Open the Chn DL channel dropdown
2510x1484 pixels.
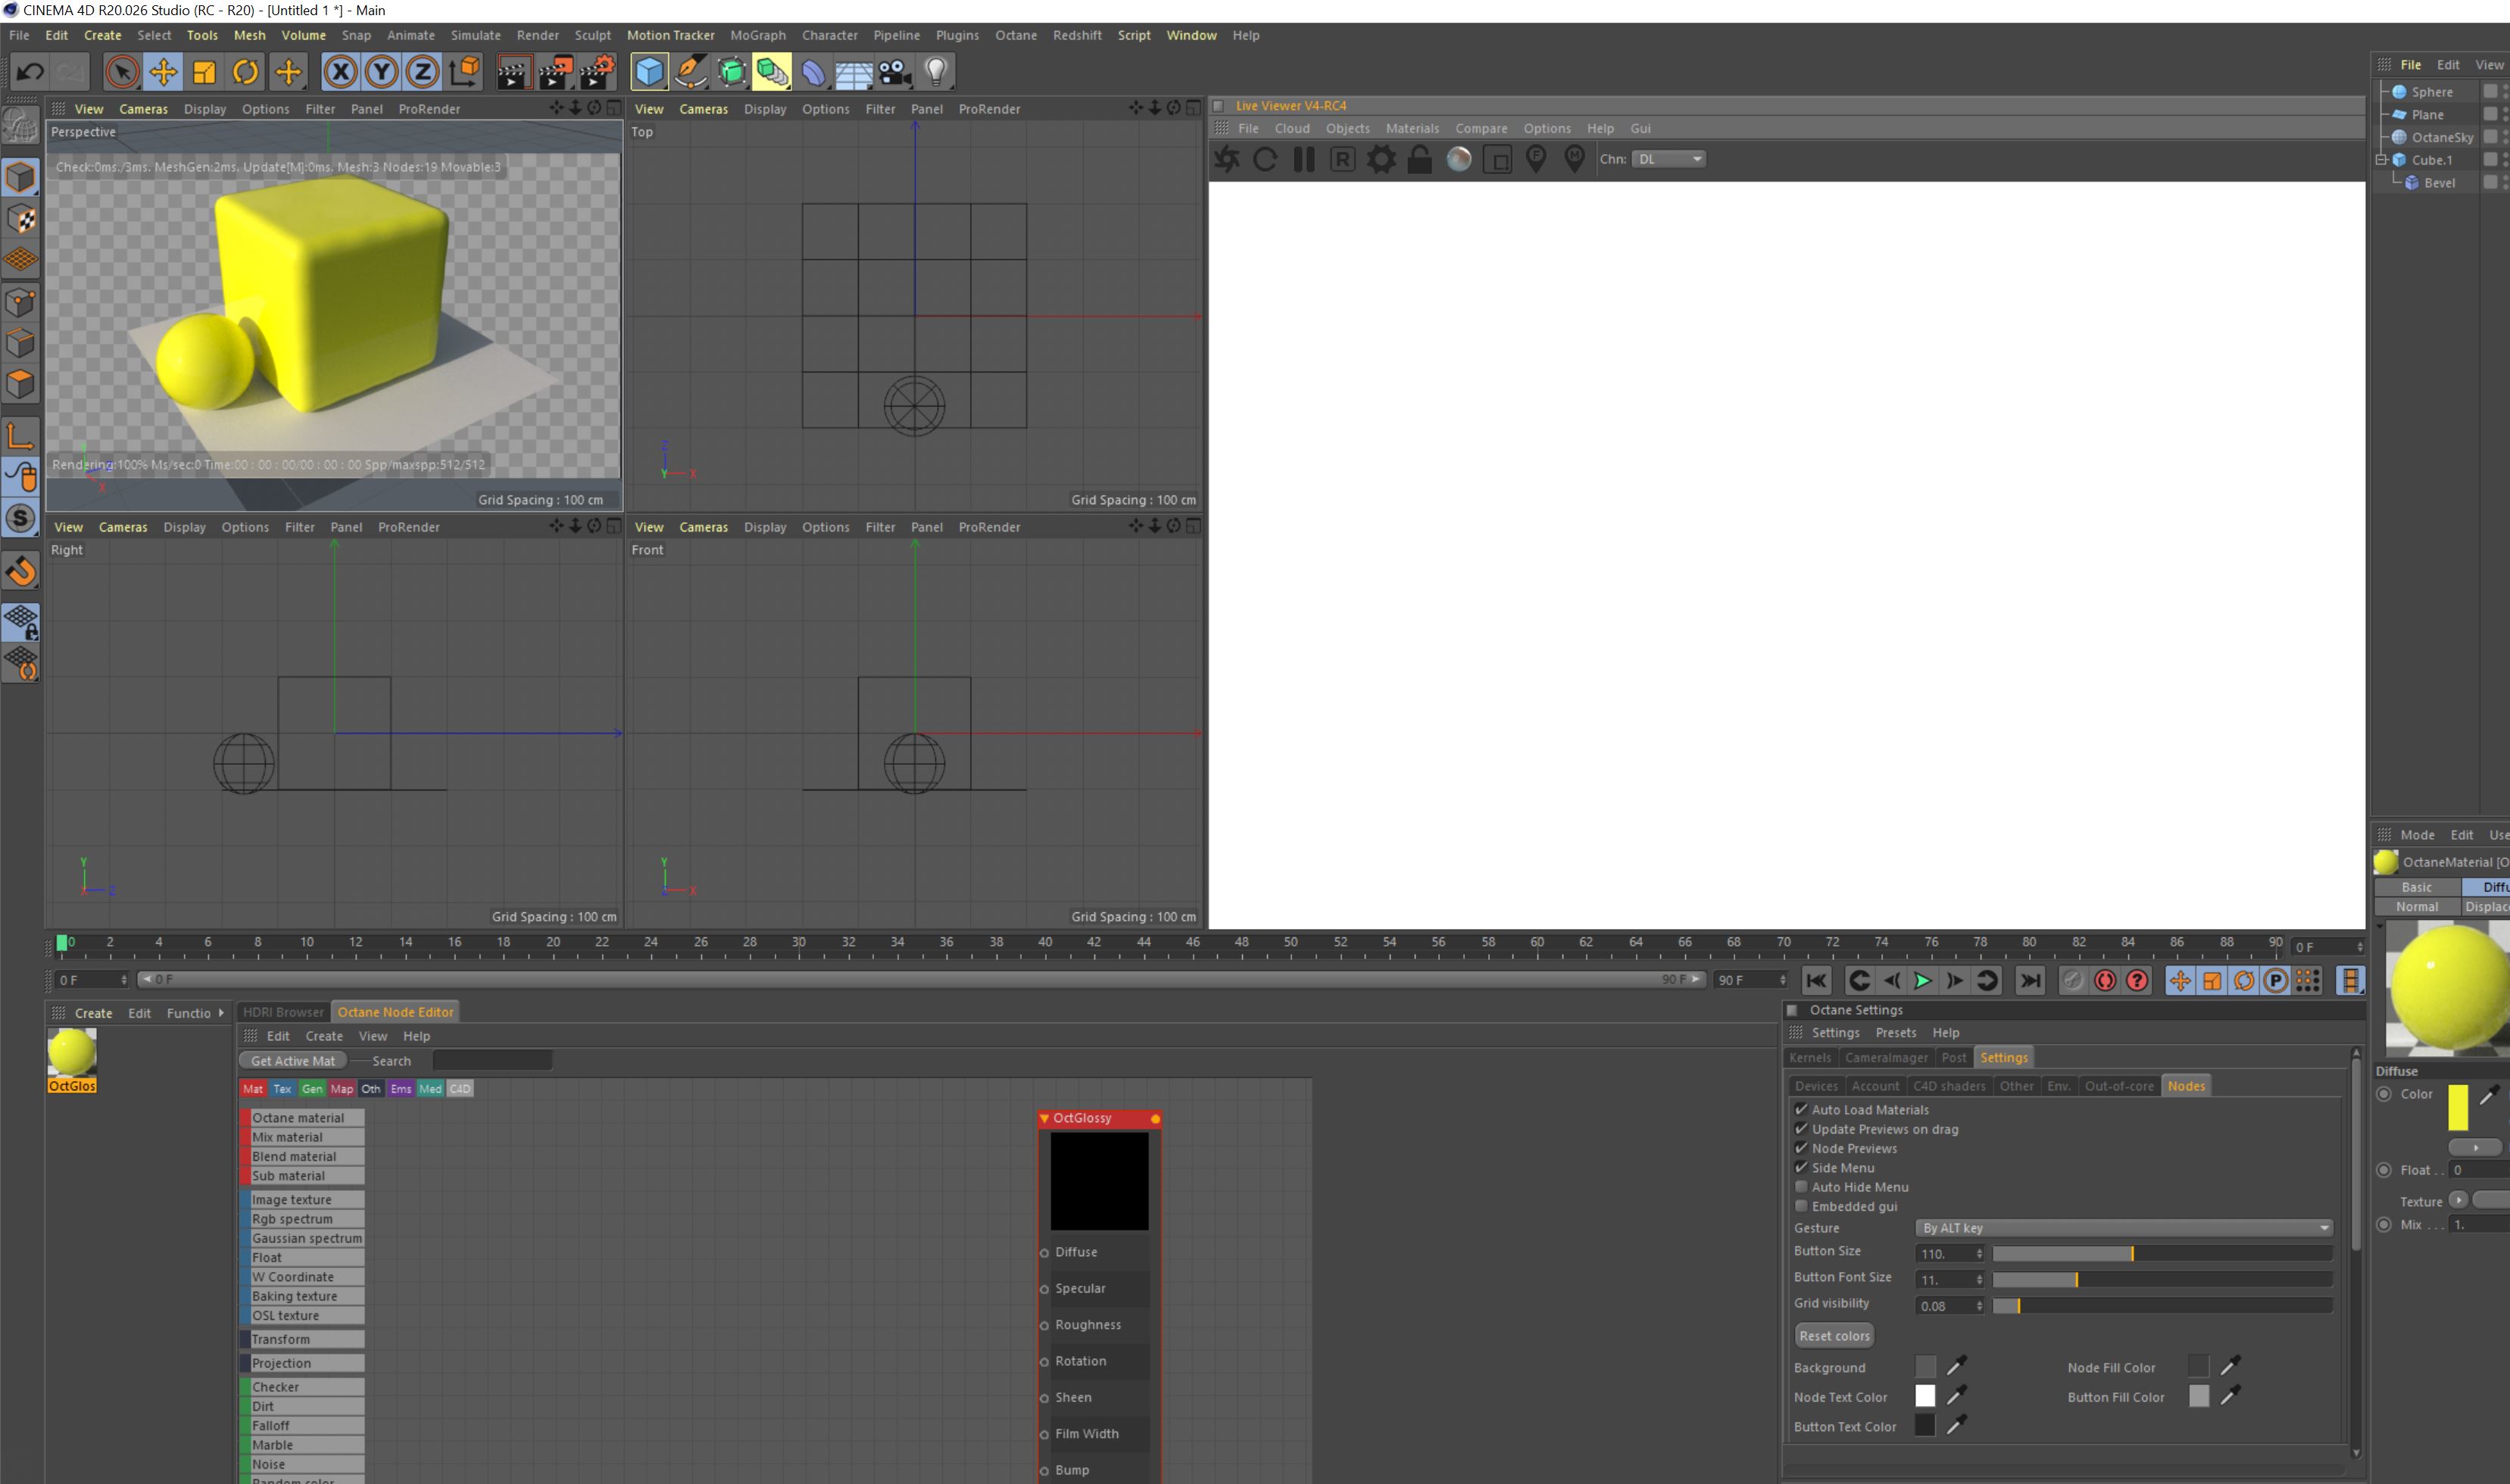point(1668,159)
